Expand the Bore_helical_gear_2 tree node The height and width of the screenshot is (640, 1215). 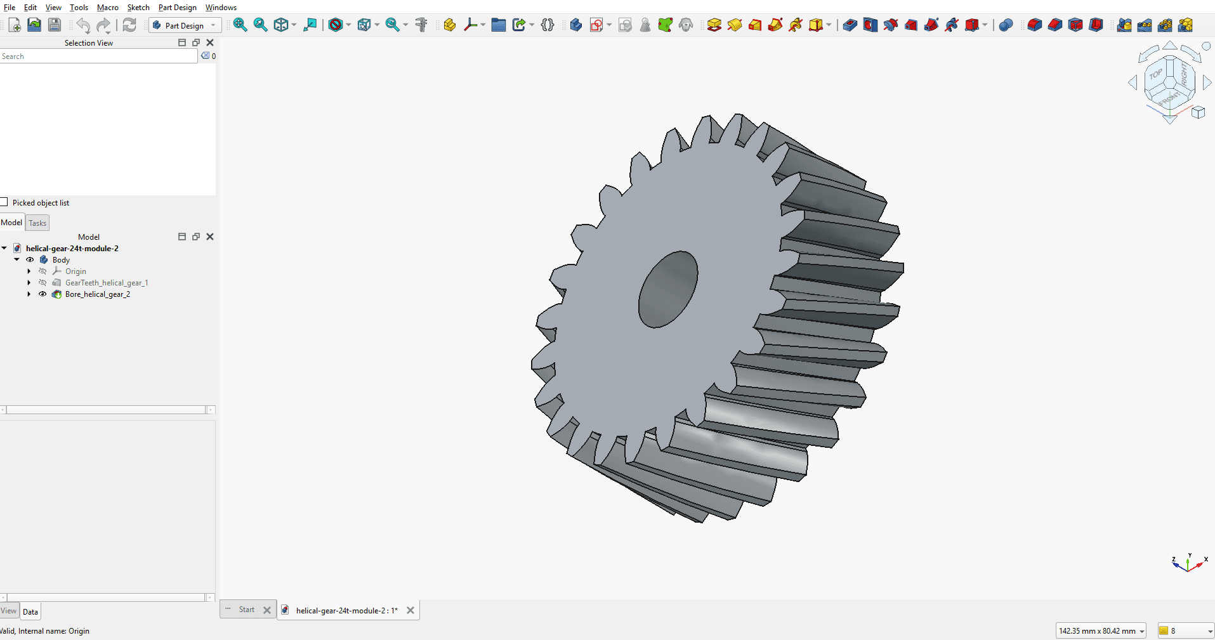click(x=29, y=294)
